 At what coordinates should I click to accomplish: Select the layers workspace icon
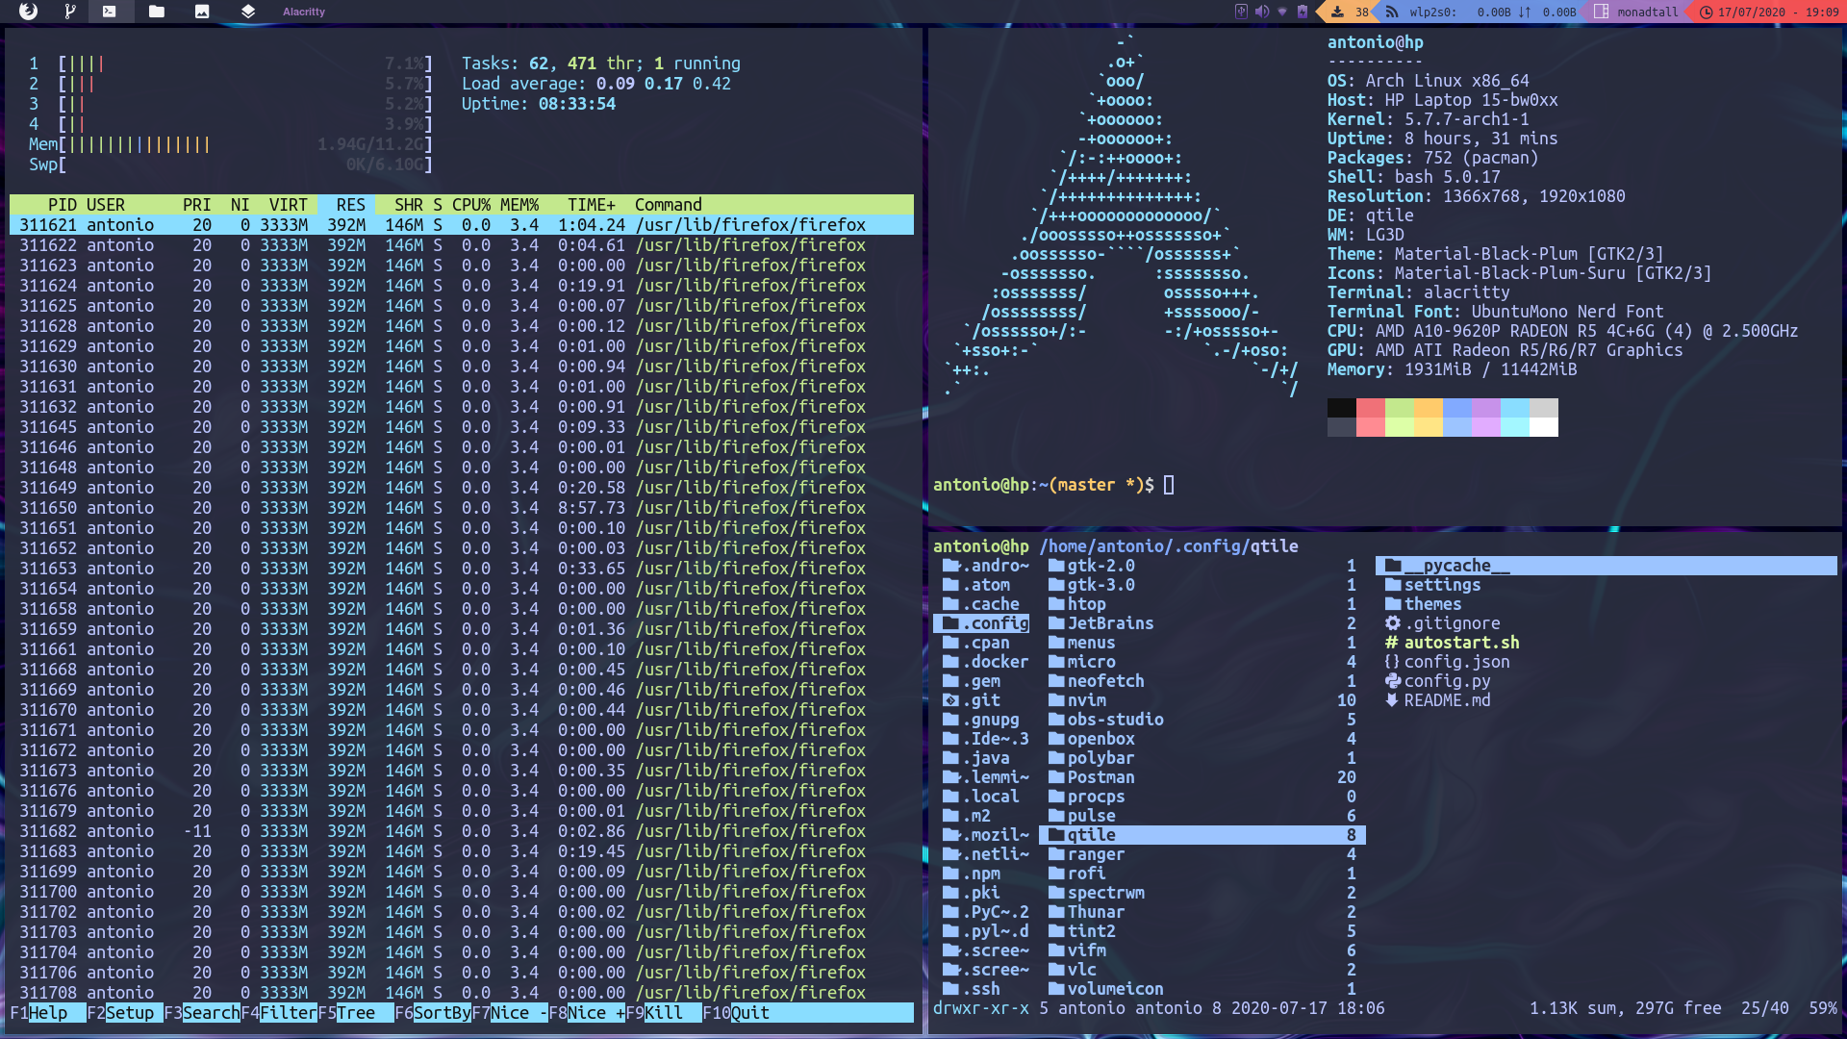click(248, 12)
